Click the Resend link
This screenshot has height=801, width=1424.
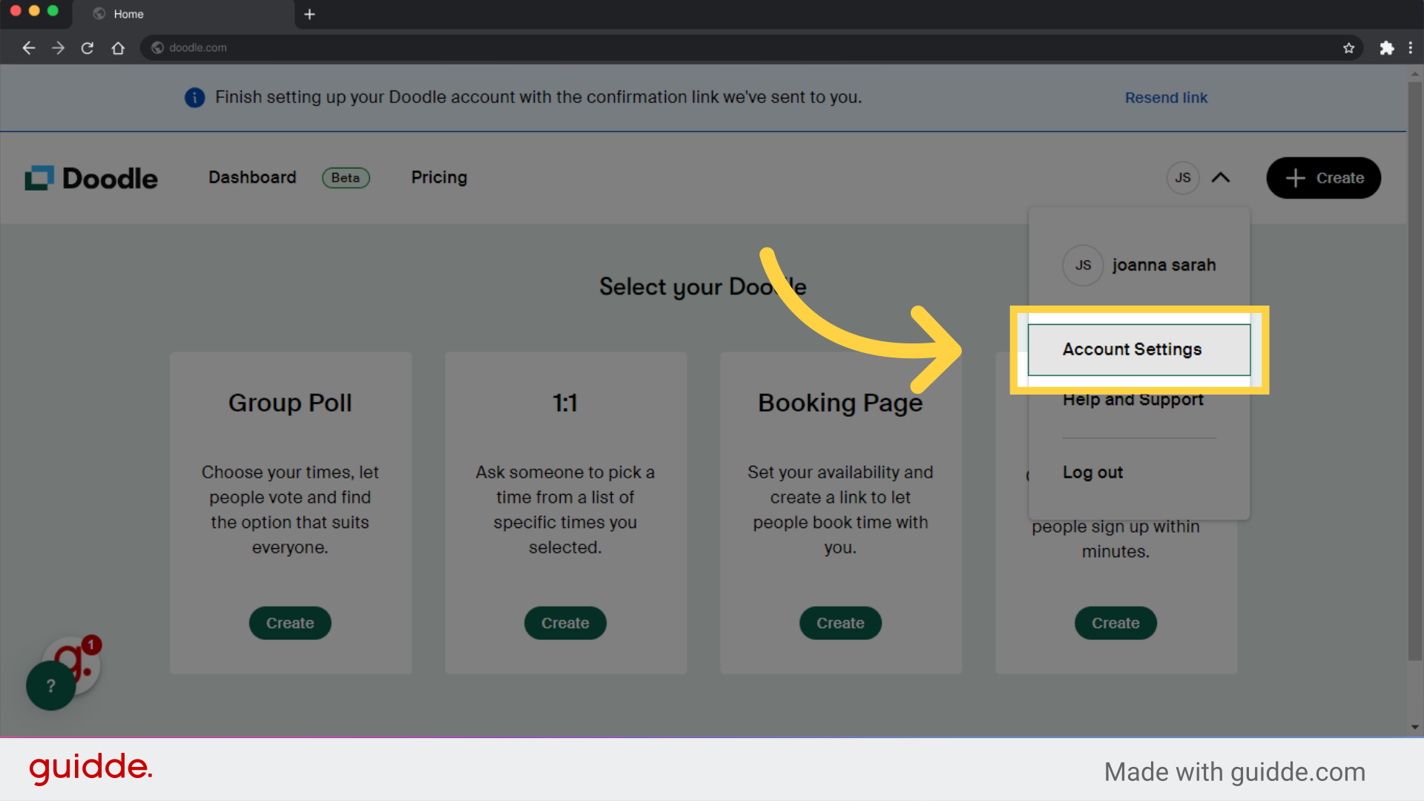click(1166, 97)
